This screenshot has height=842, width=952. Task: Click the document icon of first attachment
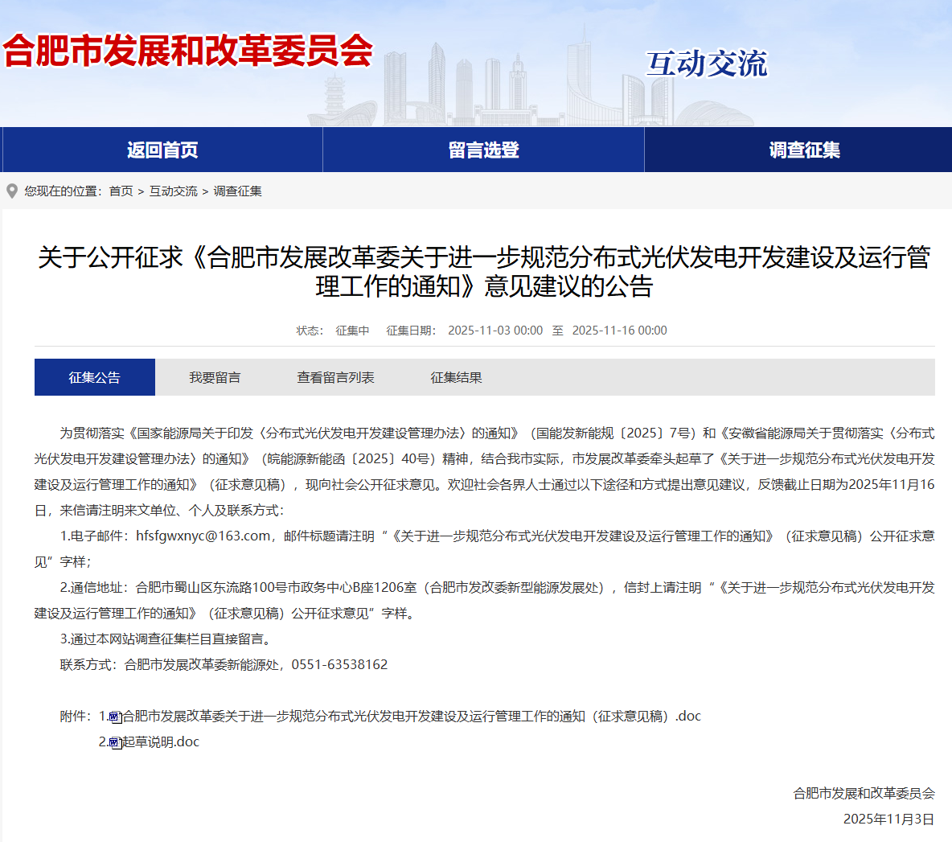115,717
